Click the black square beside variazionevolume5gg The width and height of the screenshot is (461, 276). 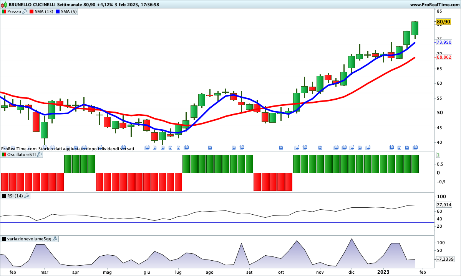pyautogui.click(x=4, y=239)
